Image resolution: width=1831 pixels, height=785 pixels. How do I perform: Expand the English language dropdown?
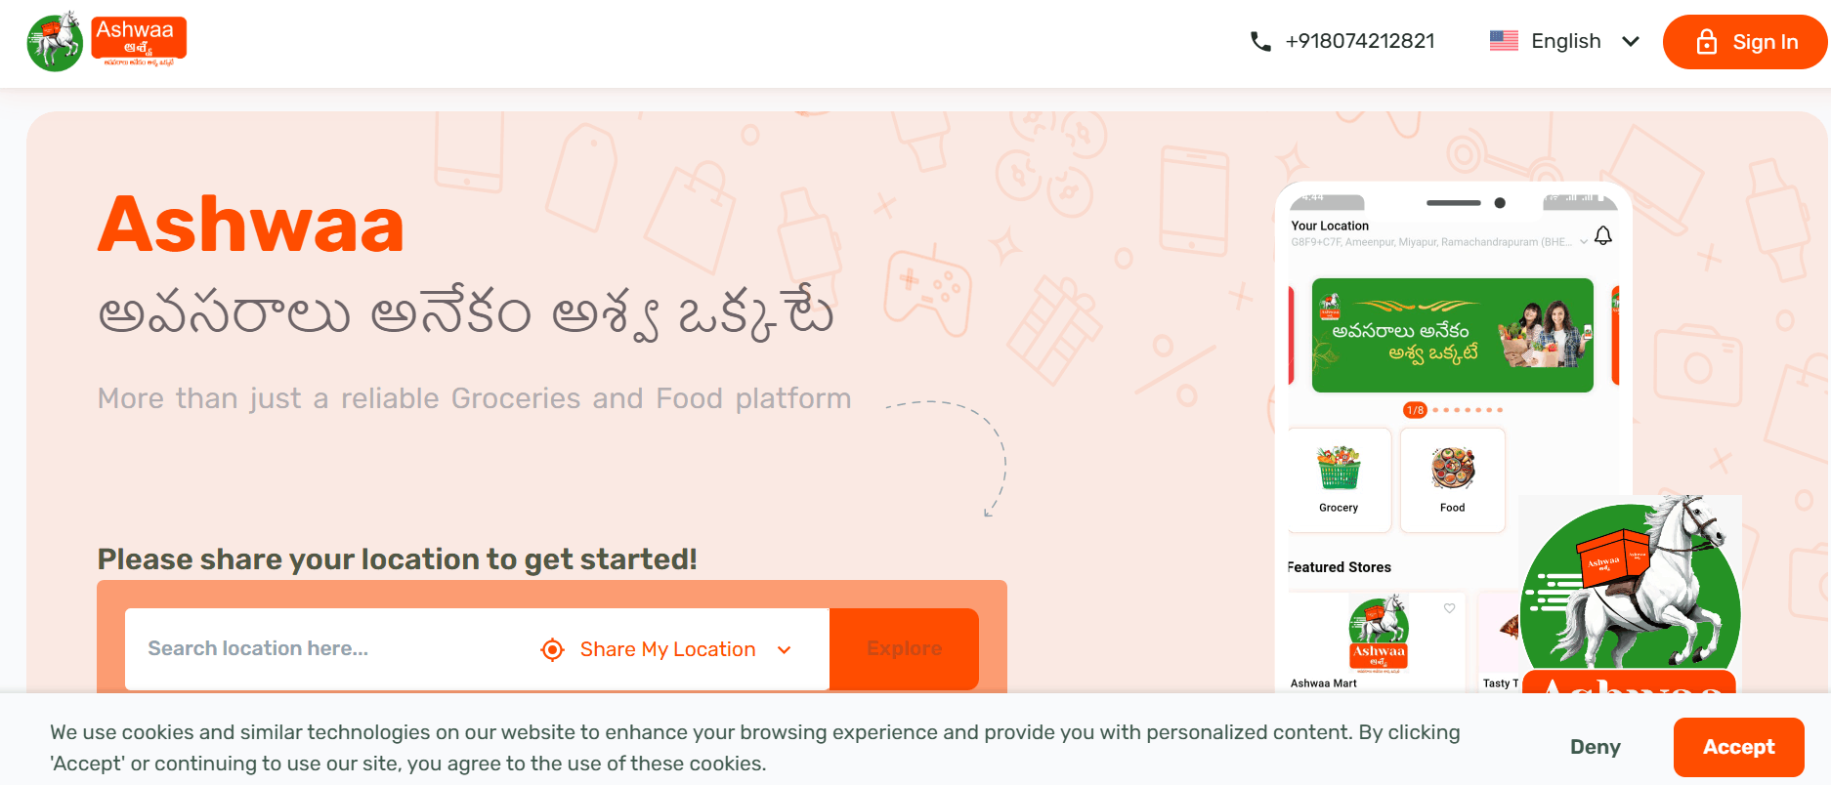pyautogui.click(x=1630, y=41)
